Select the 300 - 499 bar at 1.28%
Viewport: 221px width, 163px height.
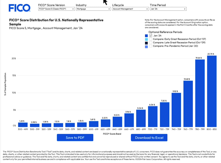tap(23, 125)
